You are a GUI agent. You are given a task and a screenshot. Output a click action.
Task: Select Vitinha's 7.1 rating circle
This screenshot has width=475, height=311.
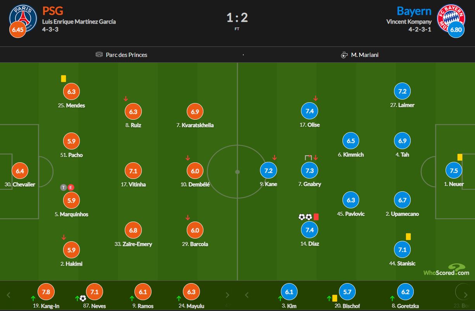tap(133, 171)
